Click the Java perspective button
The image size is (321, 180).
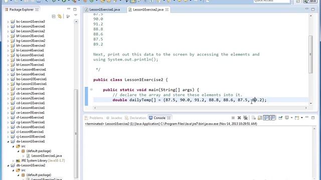click(310, 1)
